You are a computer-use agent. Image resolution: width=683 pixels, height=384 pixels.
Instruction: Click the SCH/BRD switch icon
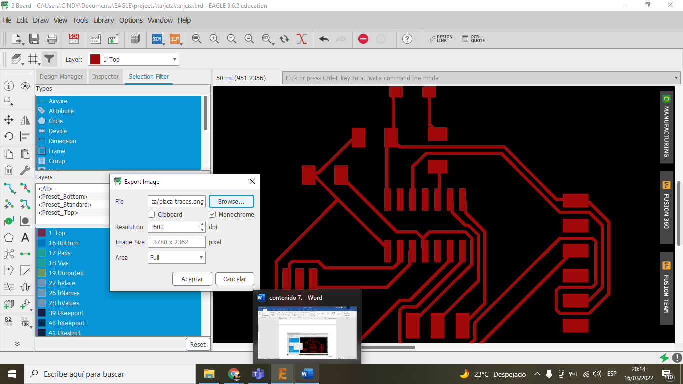click(x=74, y=39)
